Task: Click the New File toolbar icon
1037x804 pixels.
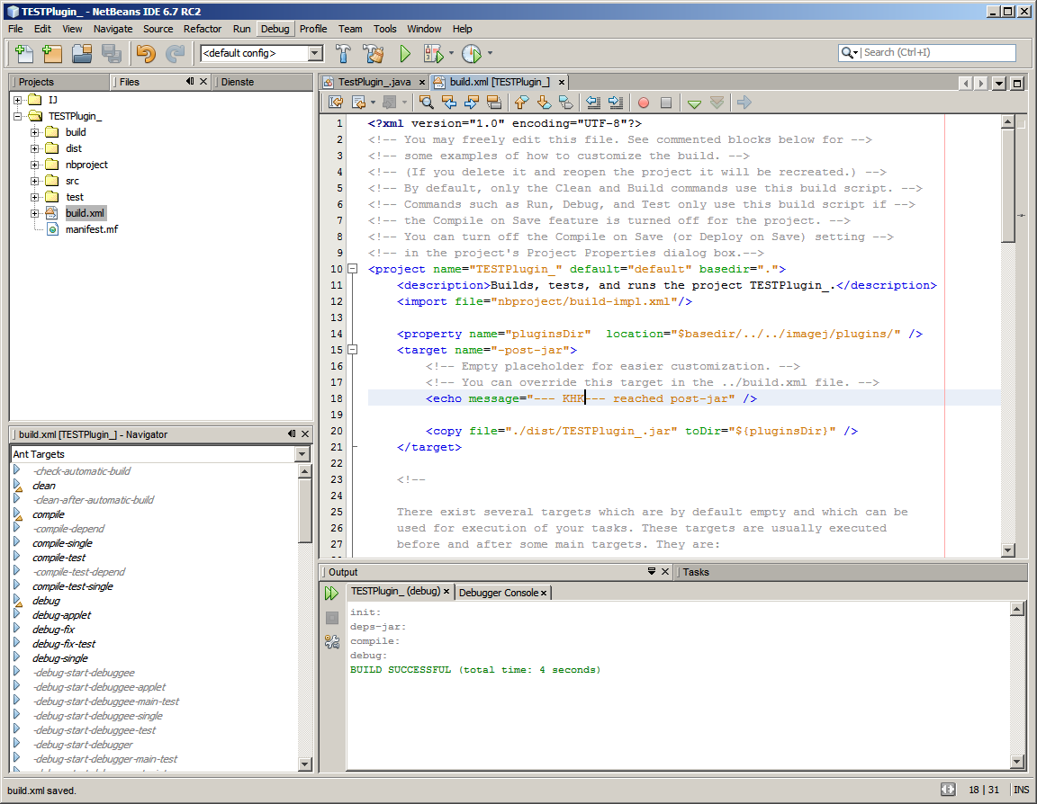Action: click(x=23, y=53)
